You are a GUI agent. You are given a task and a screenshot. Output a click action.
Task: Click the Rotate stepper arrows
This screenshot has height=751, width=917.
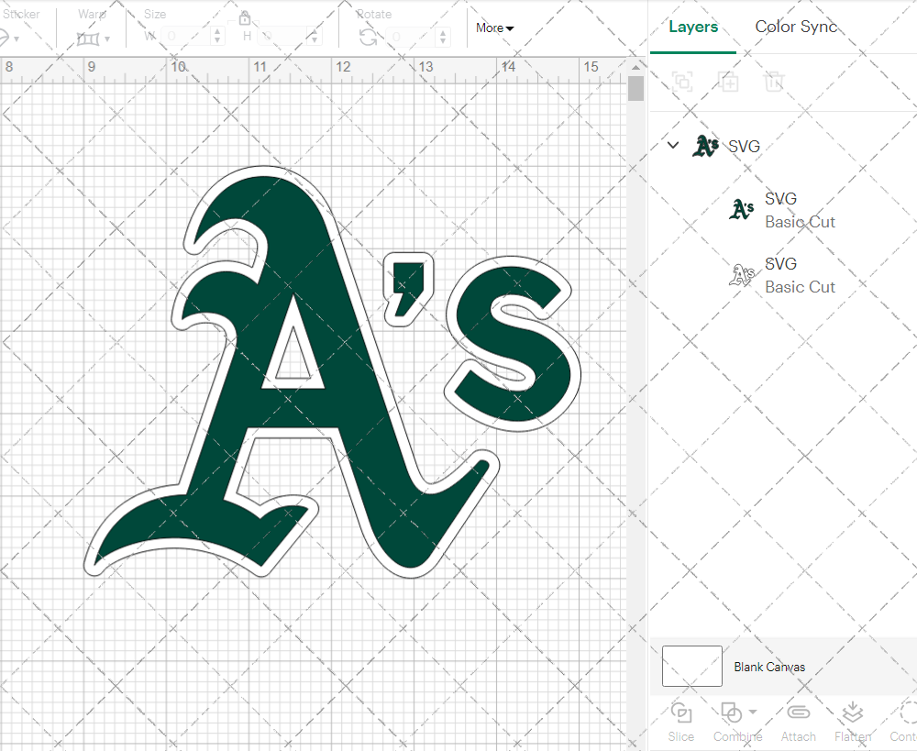(443, 37)
